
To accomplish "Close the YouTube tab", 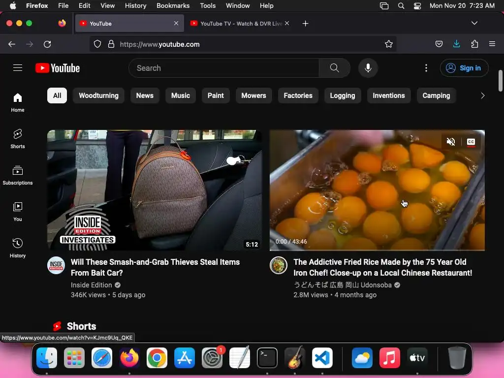I will coord(176,23).
